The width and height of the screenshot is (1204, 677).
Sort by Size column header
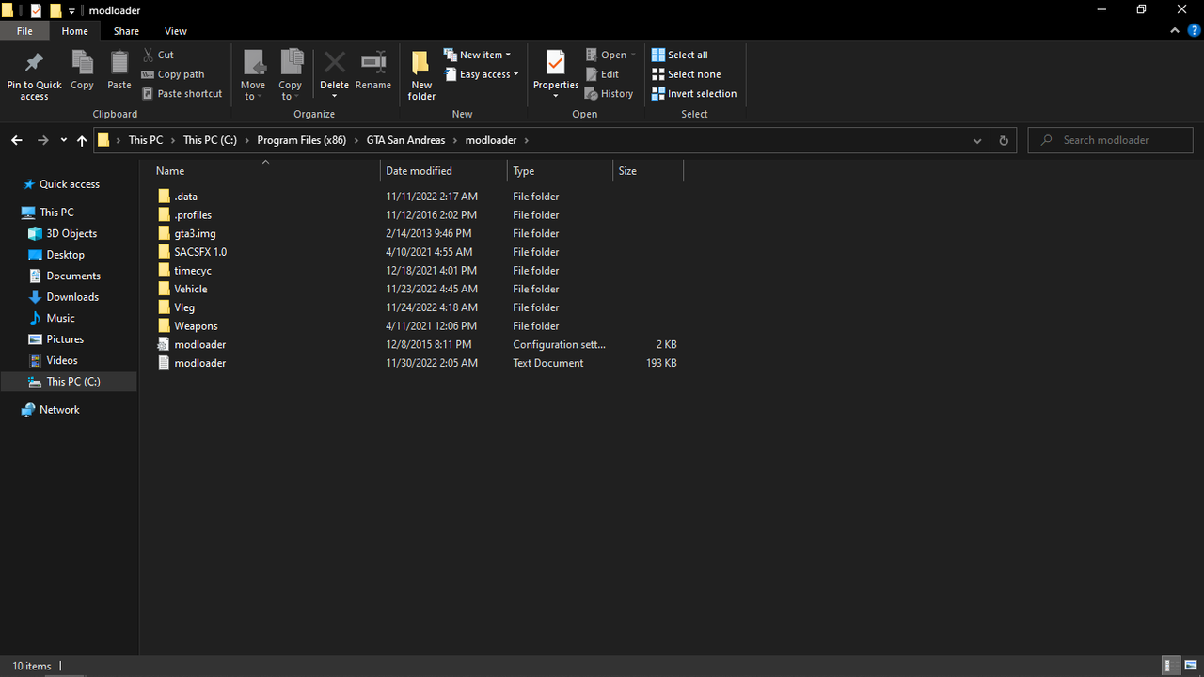(648, 171)
